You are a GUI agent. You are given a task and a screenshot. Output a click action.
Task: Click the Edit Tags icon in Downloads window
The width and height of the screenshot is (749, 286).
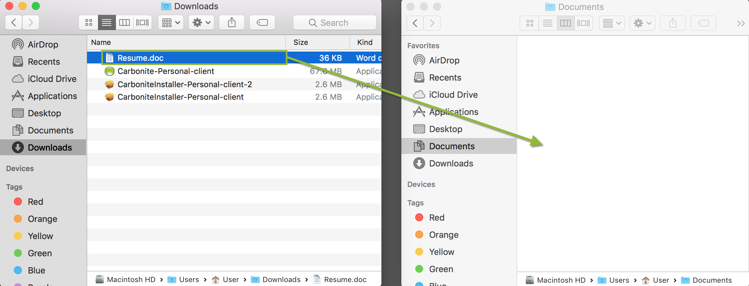(262, 22)
